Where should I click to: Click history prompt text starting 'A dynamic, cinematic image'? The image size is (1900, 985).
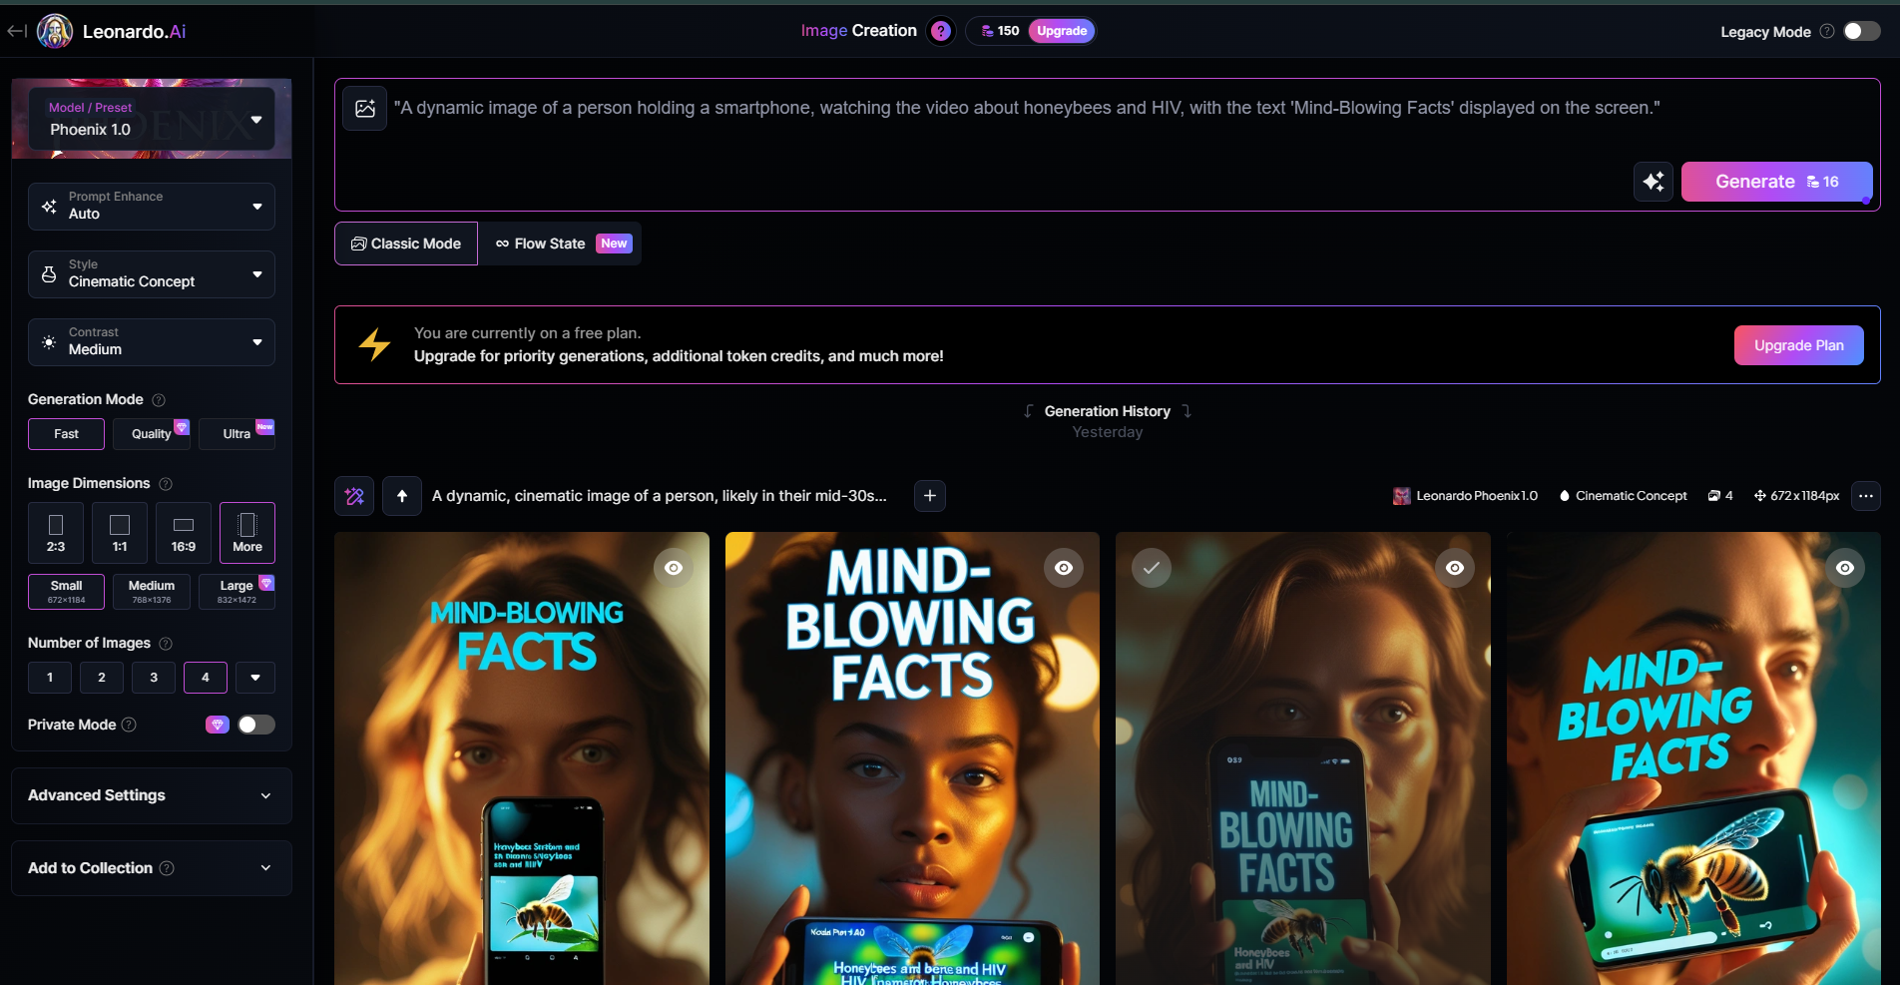[660, 496]
